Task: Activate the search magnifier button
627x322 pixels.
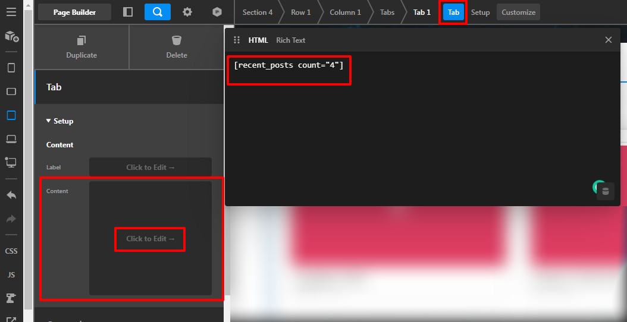Action: (x=157, y=12)
